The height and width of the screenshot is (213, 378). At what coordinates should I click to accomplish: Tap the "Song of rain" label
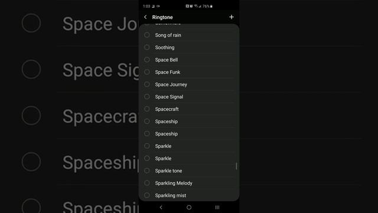168,35
